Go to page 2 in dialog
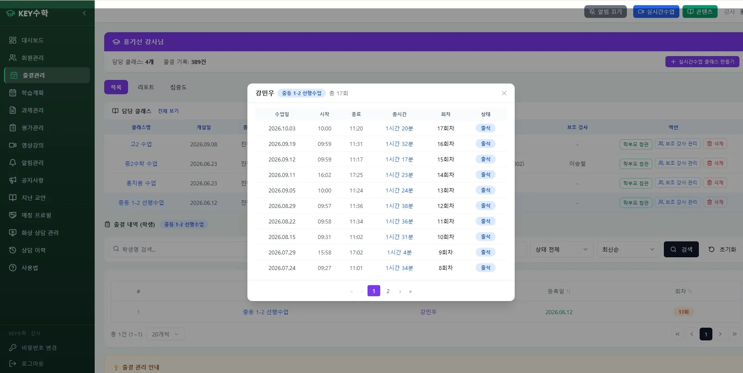 point(388,291)
